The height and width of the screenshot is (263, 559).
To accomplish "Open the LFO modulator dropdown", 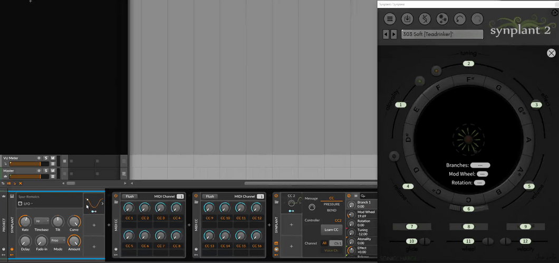I will coord(25,204).
